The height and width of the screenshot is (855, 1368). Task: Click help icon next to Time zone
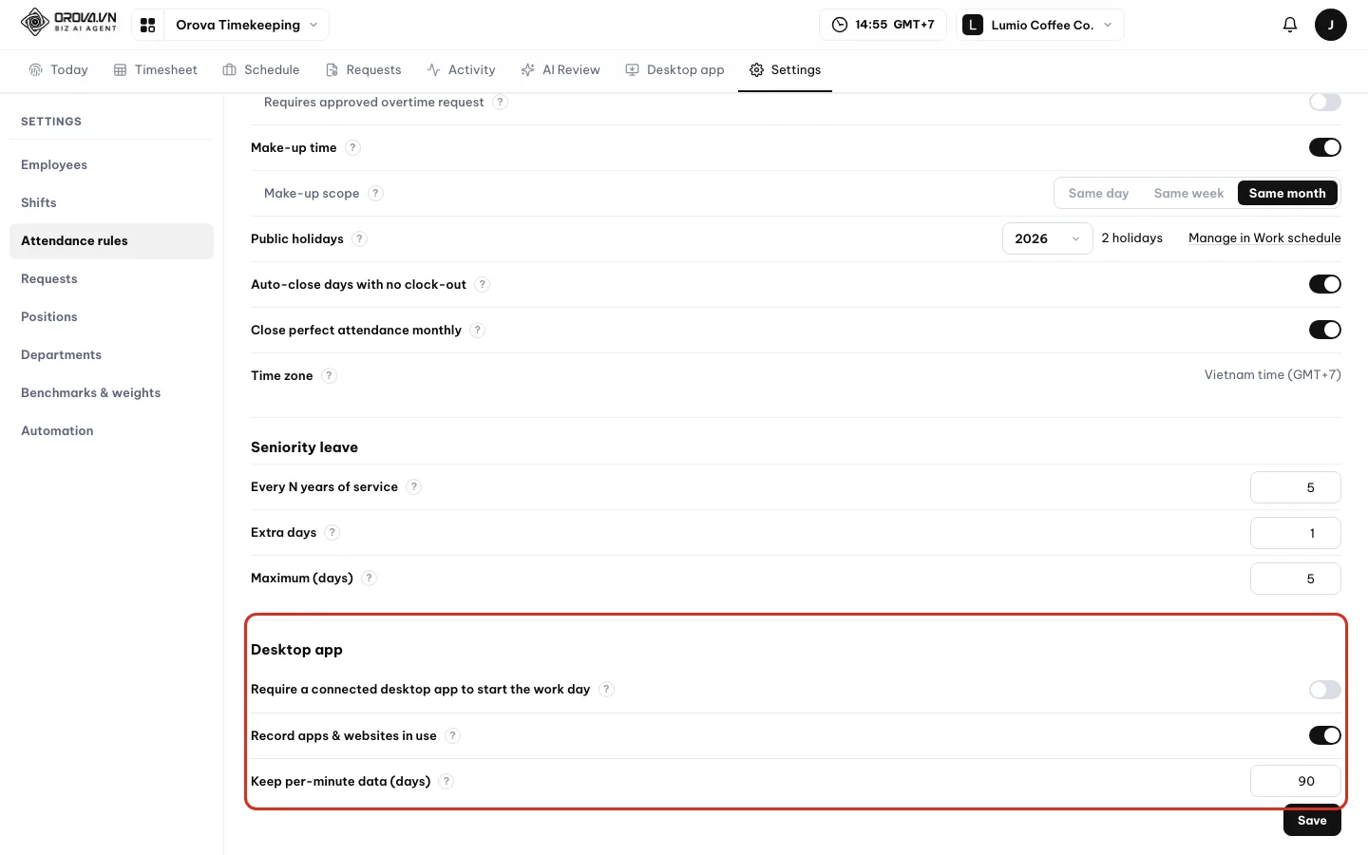329,375
